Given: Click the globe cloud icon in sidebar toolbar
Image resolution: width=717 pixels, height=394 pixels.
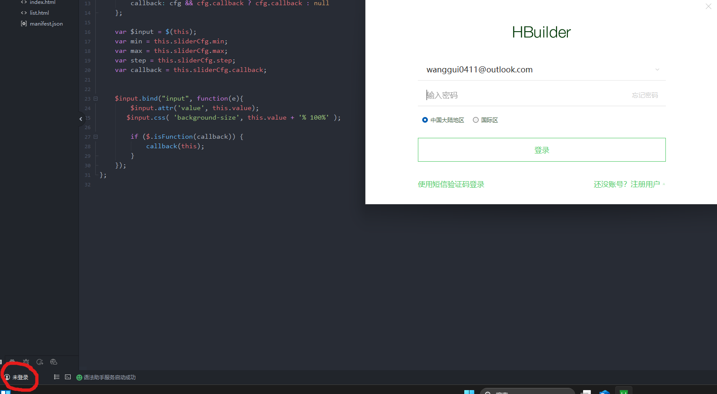Looking at the screenshot, I should click(x=54, y=362).
